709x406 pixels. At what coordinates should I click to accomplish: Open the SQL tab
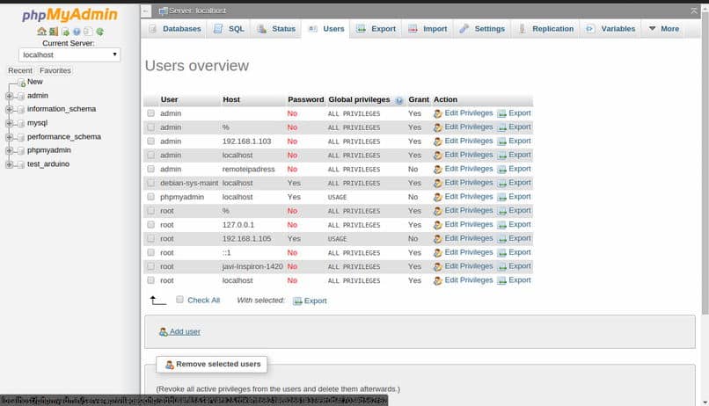coord(229,29)
